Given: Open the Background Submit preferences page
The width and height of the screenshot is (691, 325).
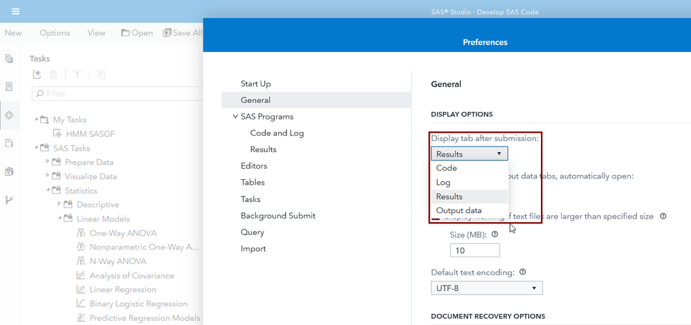Looking at the screenshot, I should point(277,216).
